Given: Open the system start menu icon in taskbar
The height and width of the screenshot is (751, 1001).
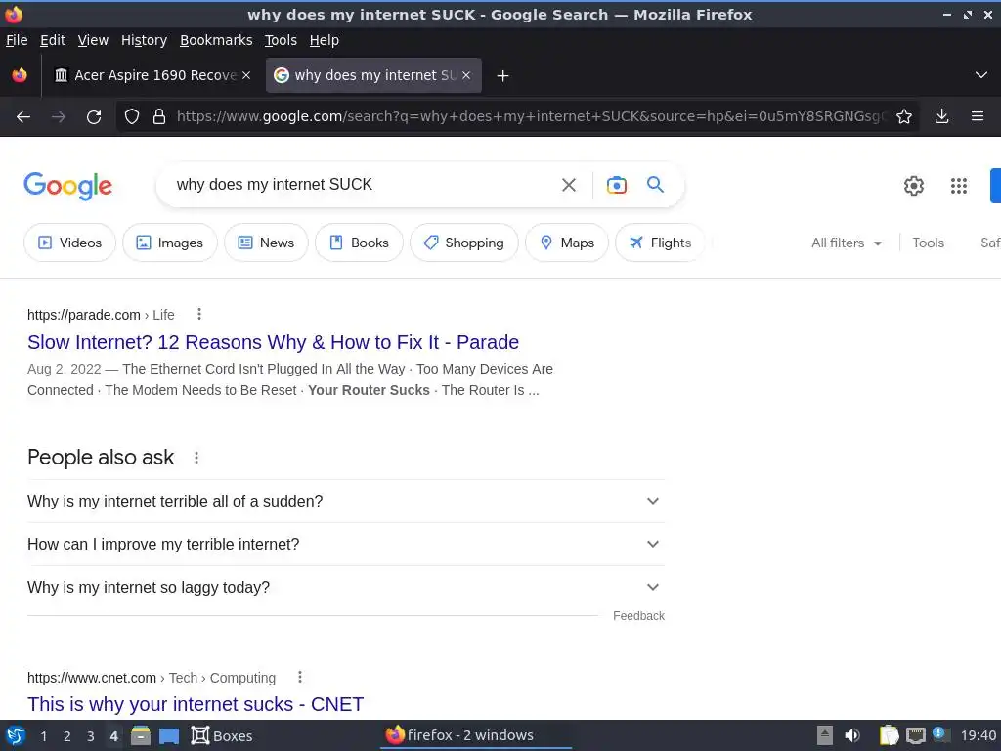Looking at the screenshot, I should (16, 735).
